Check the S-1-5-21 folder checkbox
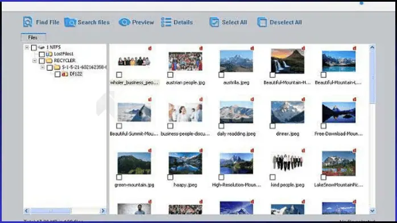The image size is (397, 223). [x=49, y=67]
